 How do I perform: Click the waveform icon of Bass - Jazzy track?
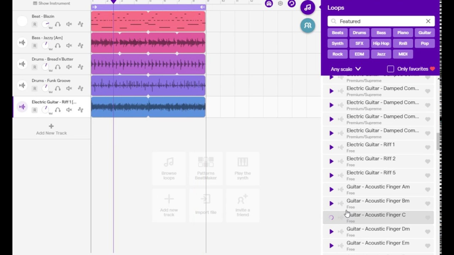click(22, 43)
